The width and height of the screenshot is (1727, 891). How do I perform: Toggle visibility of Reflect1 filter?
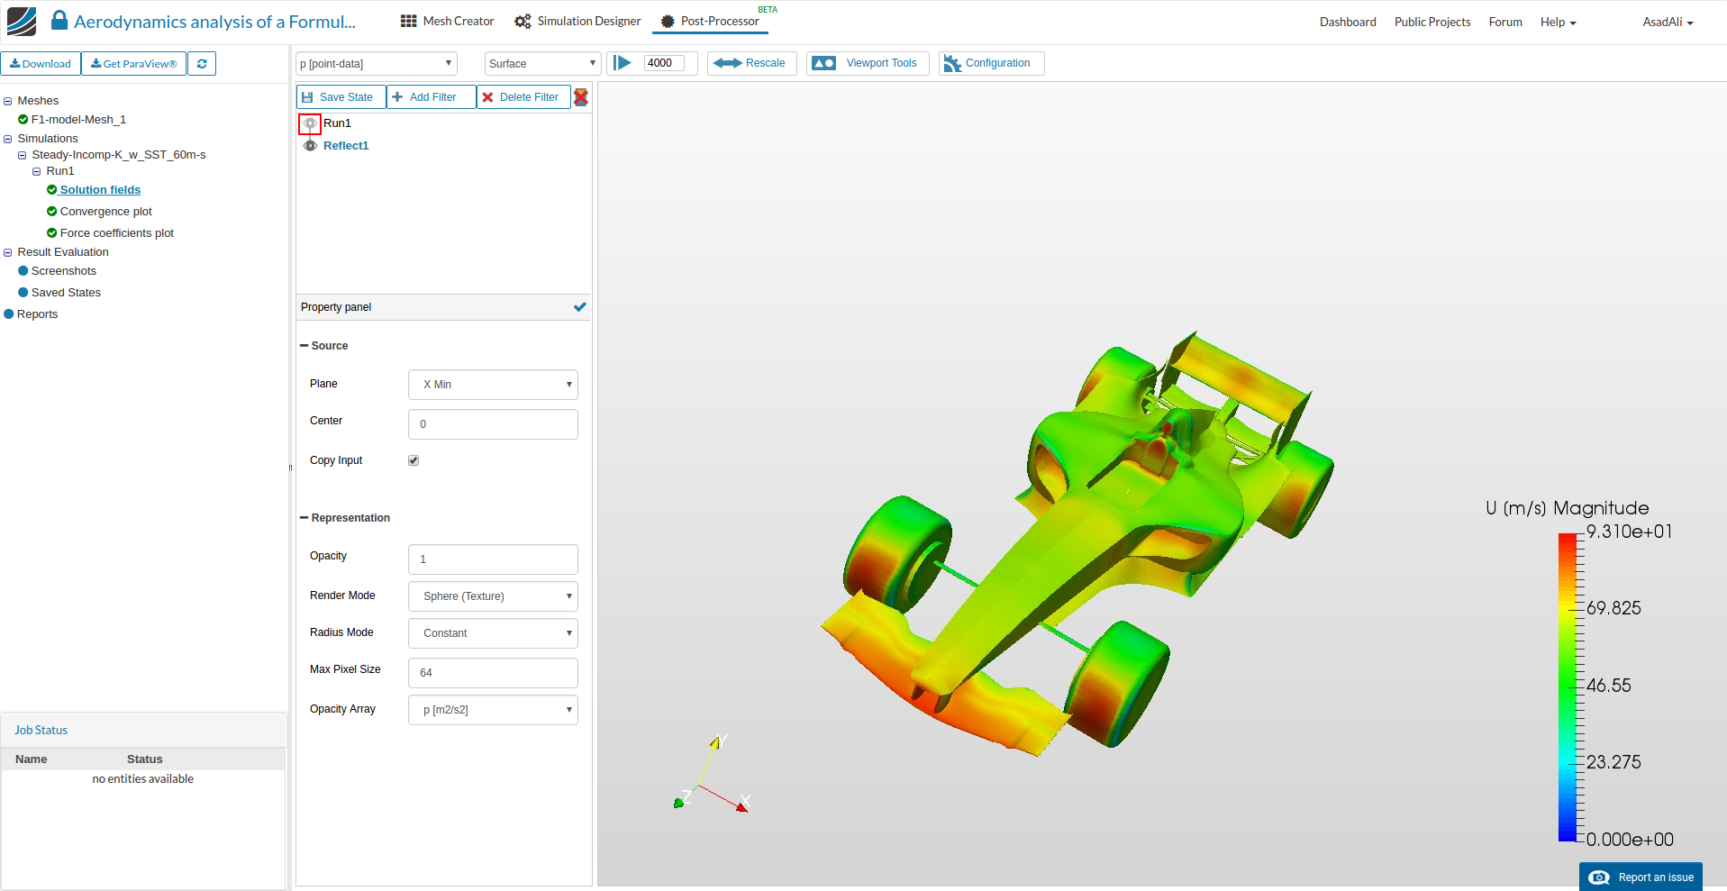(x=310, y=146)
